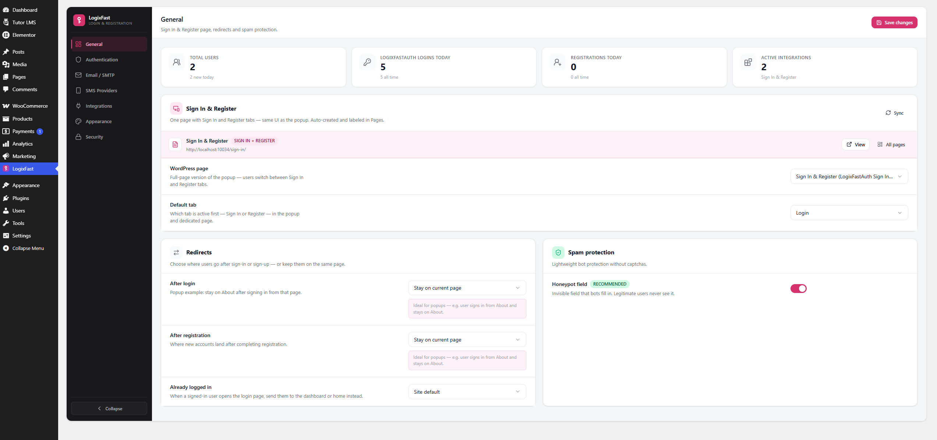The height and width of the screenshot is (440, 937).
Task: Click the Media icon
Action: 6,64
